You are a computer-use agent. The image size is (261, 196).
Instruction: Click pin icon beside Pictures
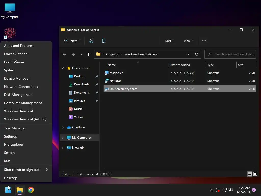(97, 101)
